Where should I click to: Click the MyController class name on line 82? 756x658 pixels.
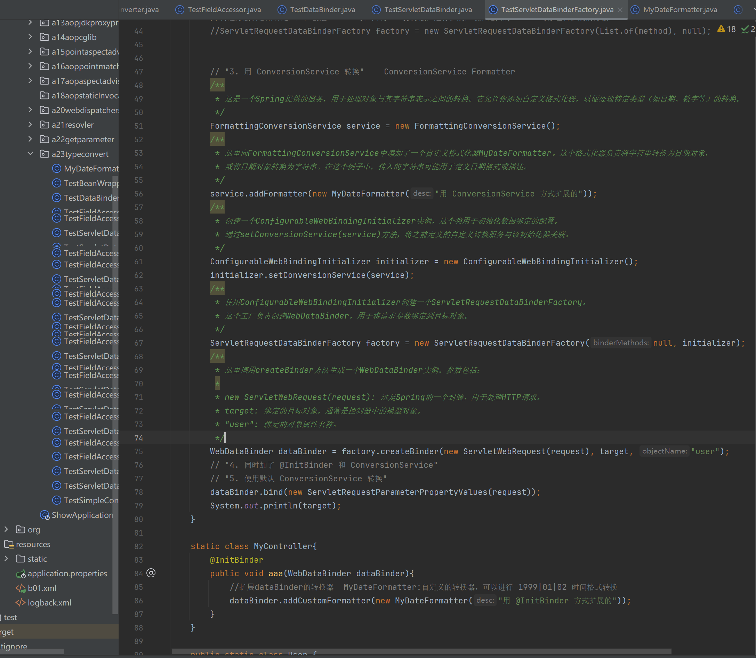pos(283,546)
